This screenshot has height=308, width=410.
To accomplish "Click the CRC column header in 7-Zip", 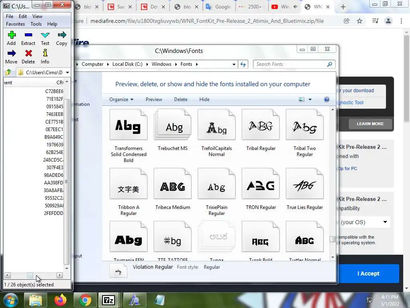I will point(46,83).
